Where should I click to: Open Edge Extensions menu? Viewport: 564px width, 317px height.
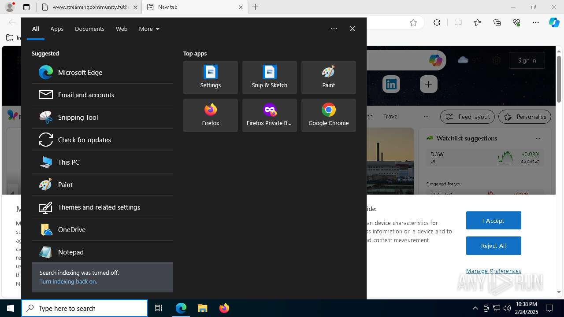click(x=437, y=22)
